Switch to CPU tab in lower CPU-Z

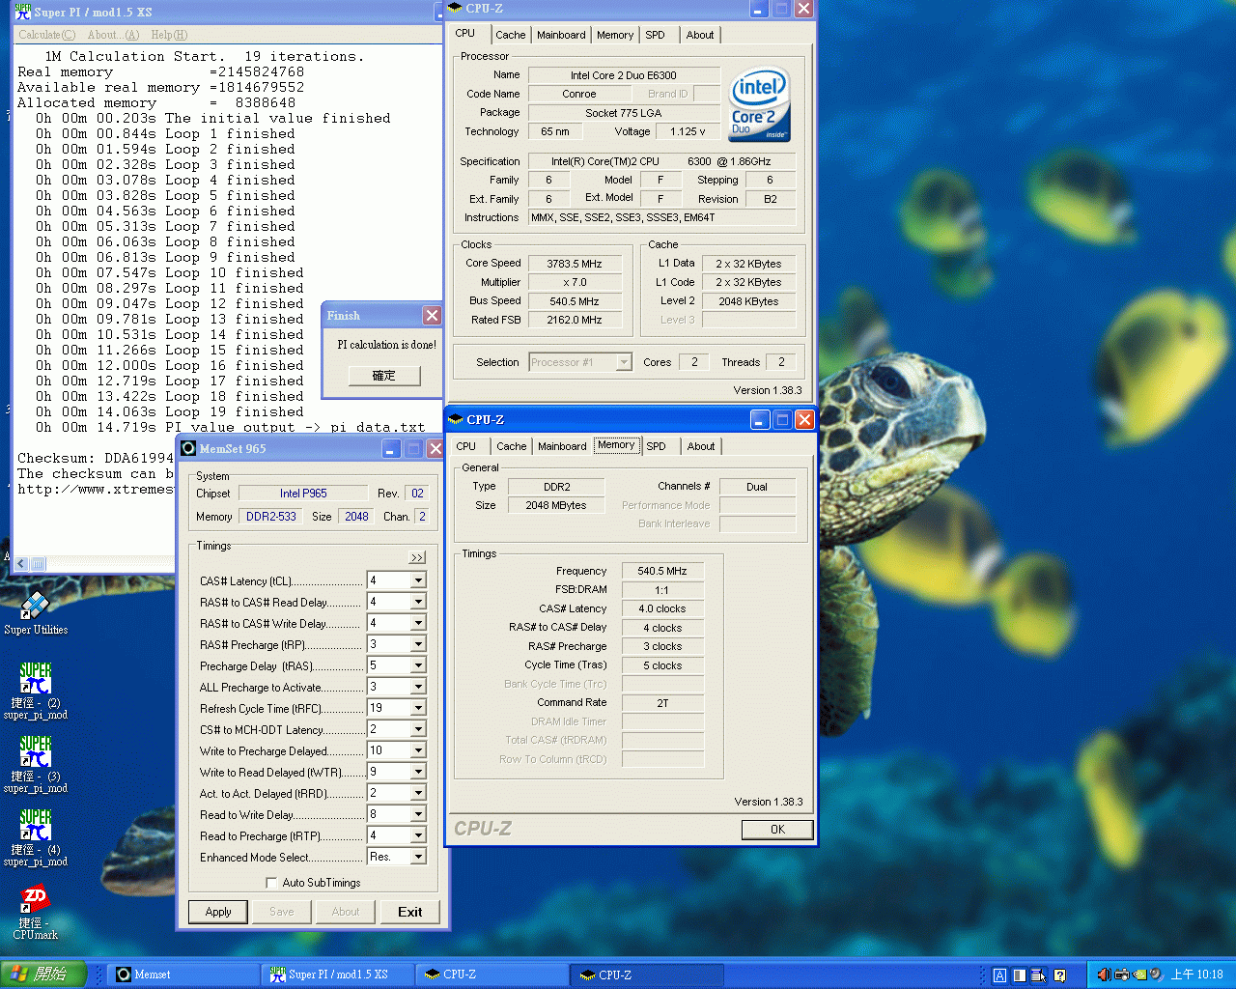point(466,446)
